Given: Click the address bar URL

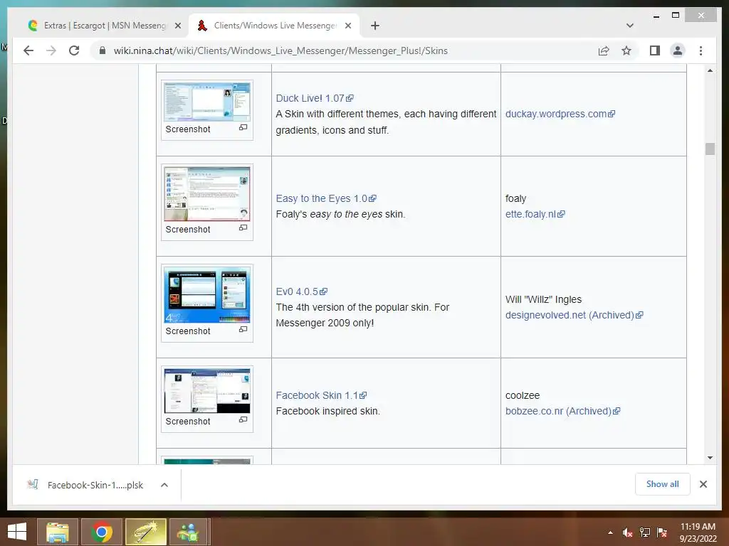Looking at the screenshot, I should point(280,50).
